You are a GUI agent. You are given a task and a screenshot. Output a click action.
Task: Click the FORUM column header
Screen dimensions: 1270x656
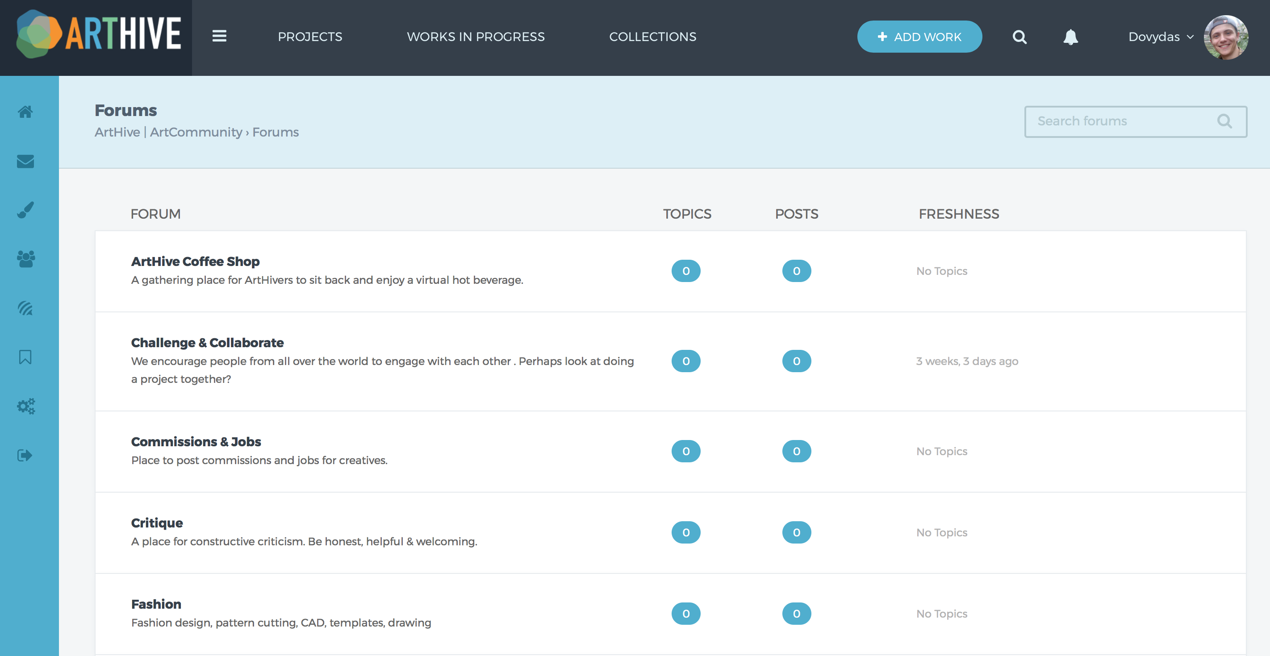(x=155, y=214)
